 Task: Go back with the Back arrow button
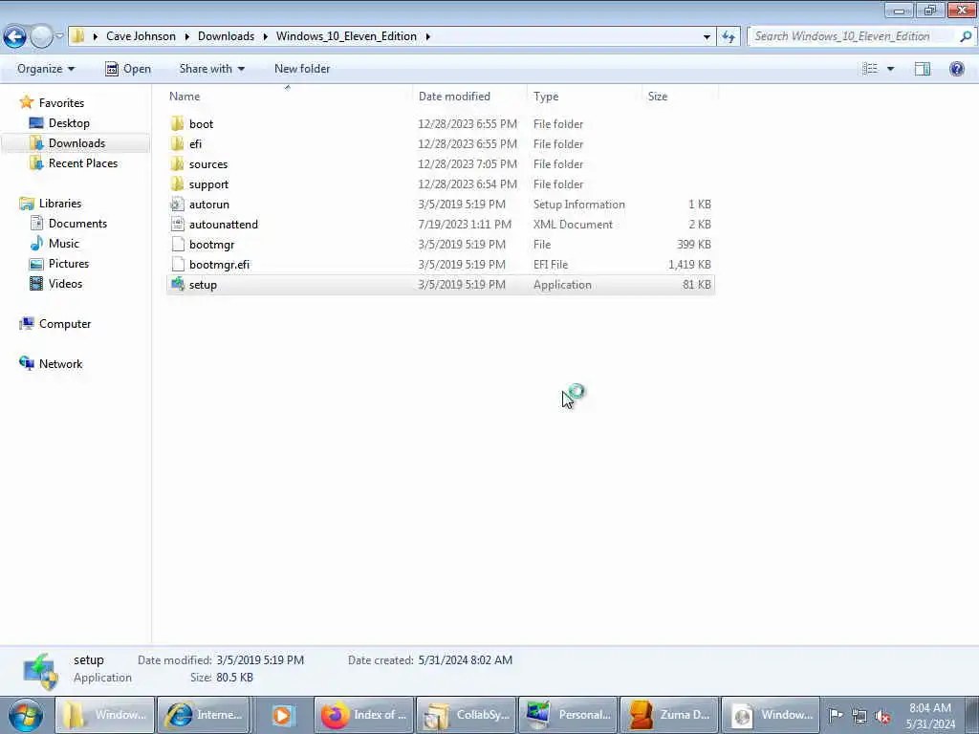[x=15, y=36]
